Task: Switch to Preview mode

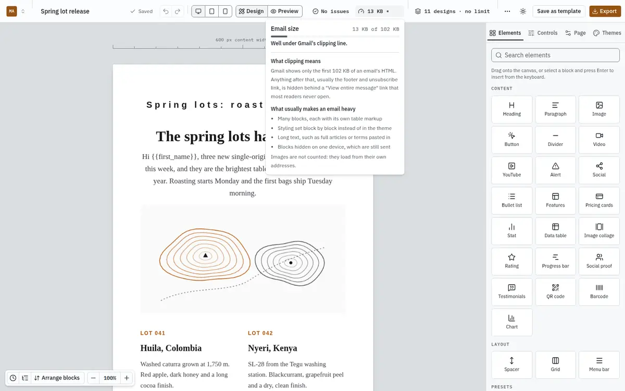Action: pyautogui.click(x=284, y=11)
